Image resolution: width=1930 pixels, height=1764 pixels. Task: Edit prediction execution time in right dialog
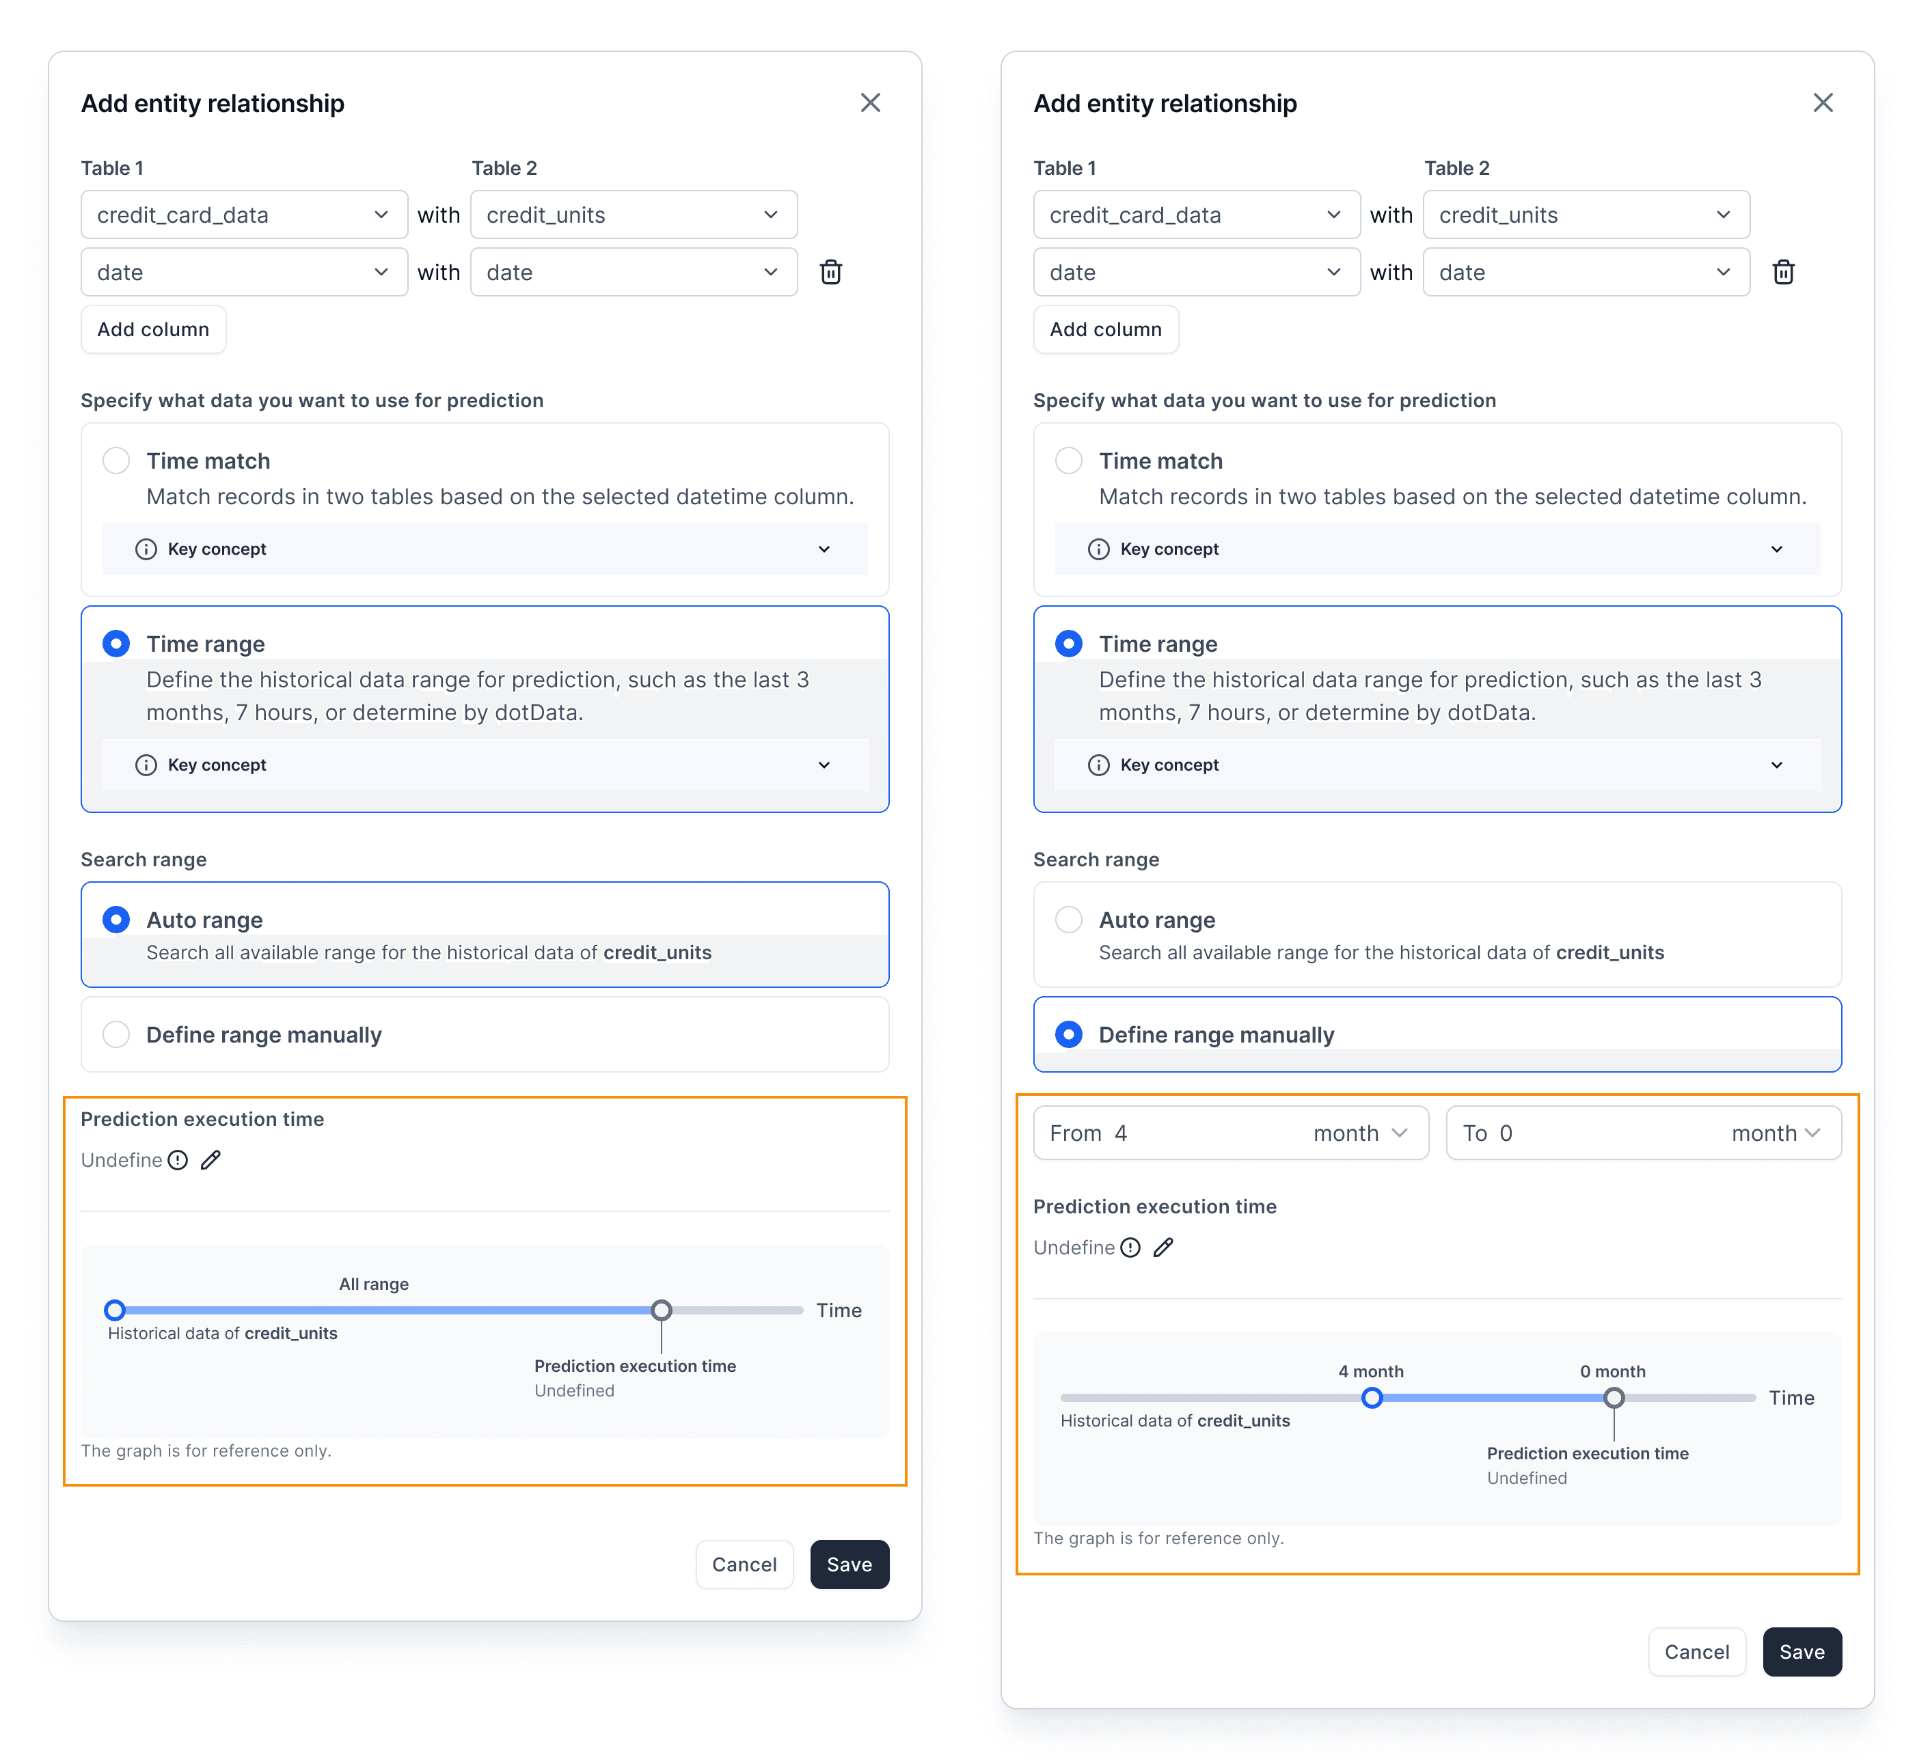(x=1163, y=1246)
